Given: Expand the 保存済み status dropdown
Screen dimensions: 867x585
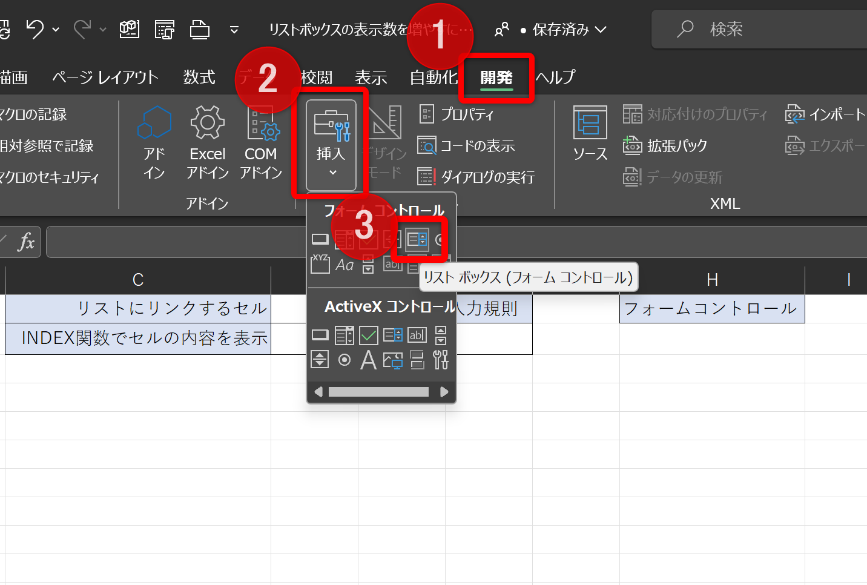Looking at the screenshot, I should tap(601, 29).
